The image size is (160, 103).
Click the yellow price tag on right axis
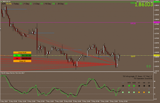click(x=156, y=55)
